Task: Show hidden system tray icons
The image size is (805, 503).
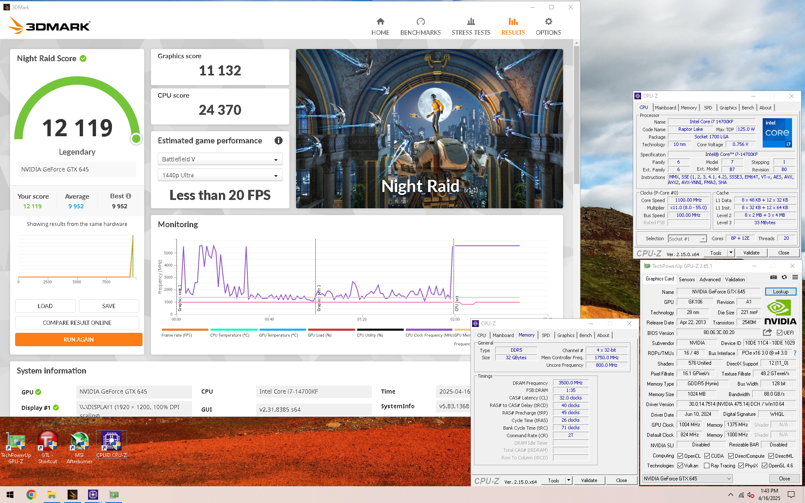Action: tap(730, 495)
